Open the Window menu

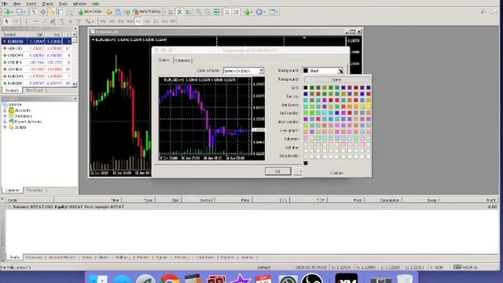coord(80,3)
